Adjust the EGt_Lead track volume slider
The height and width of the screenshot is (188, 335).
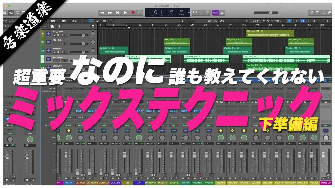79,35
